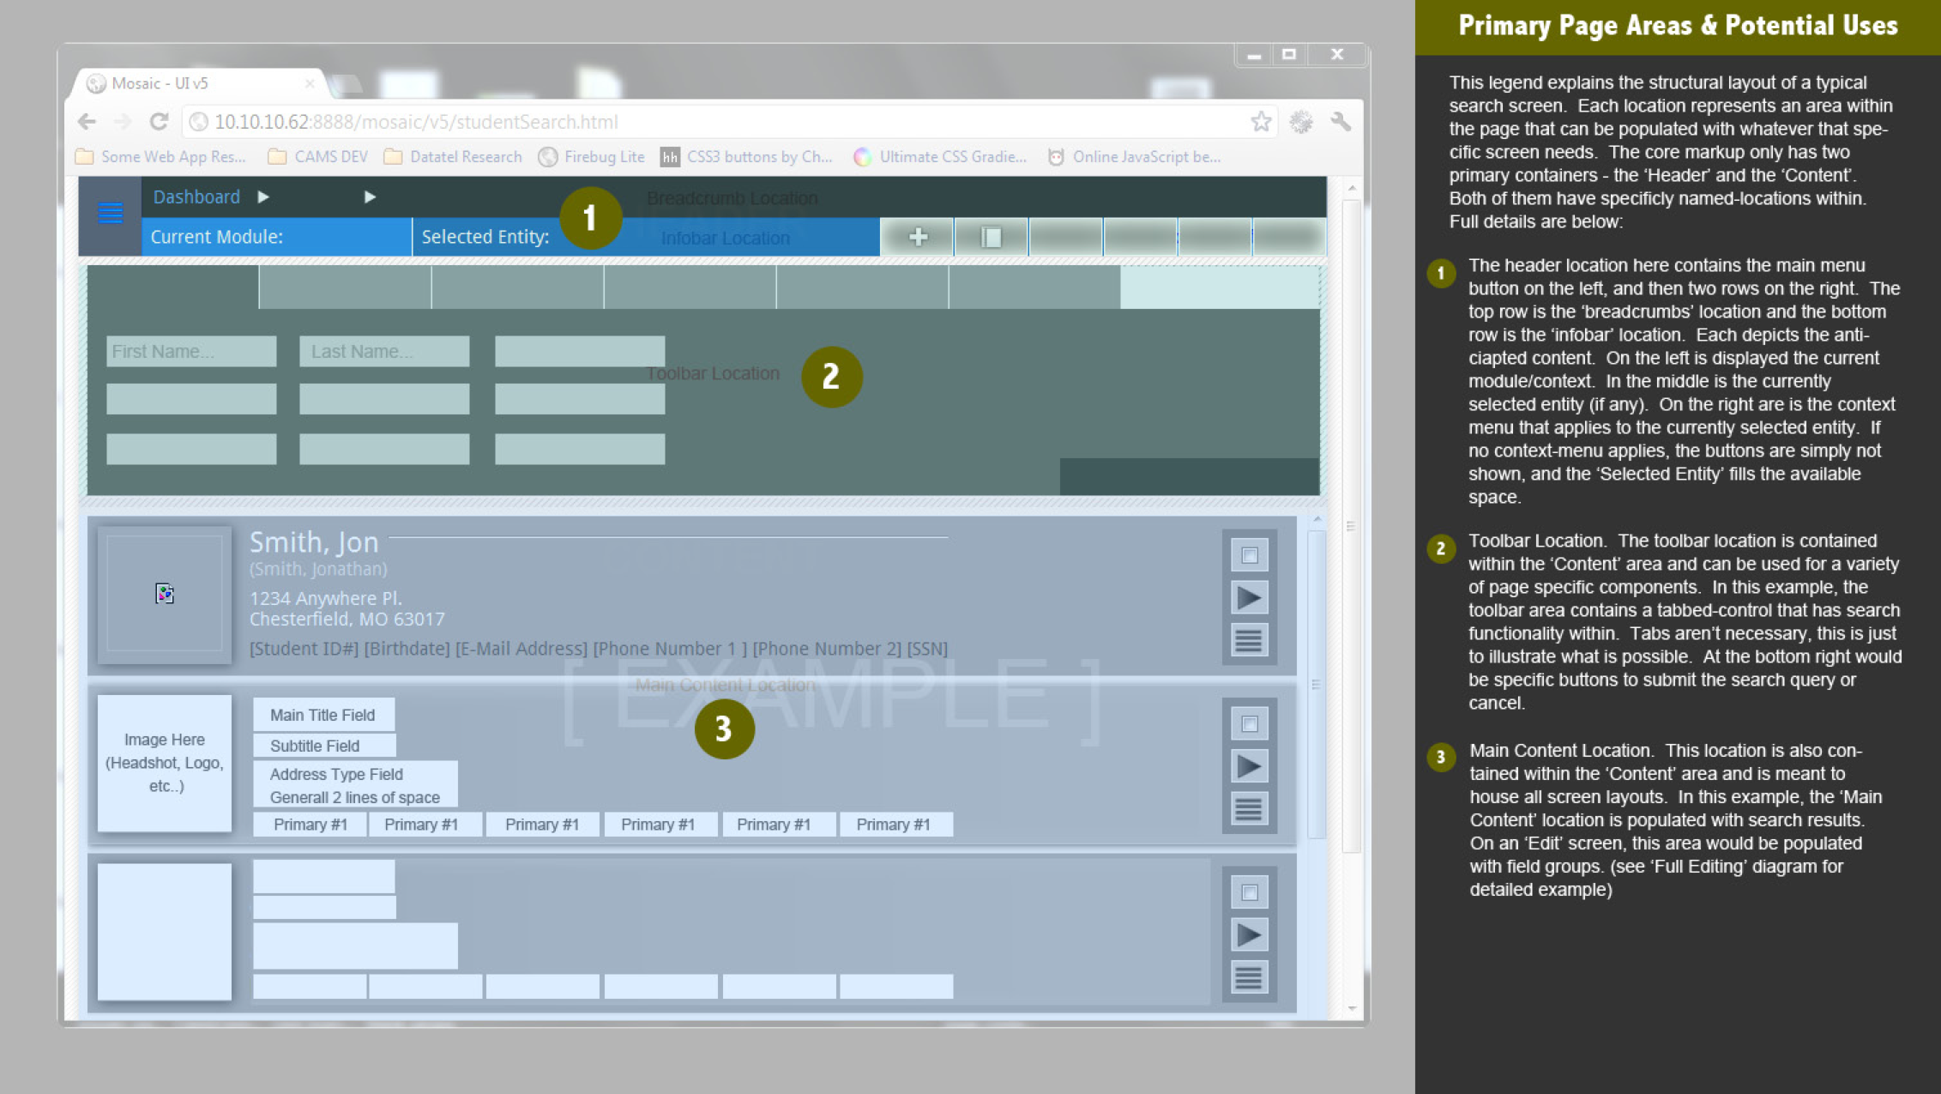Toggle the bookmark star in the address bar
Screen dimensions: 1941x1094
click(1260, 121)
